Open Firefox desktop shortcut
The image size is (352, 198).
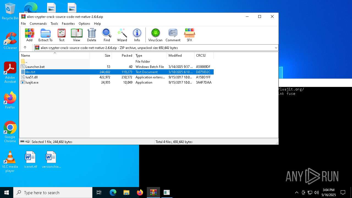[x=10, y=100]
